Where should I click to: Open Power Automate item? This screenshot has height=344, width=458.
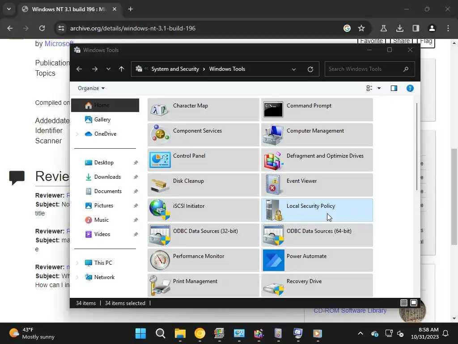[317, 260]
